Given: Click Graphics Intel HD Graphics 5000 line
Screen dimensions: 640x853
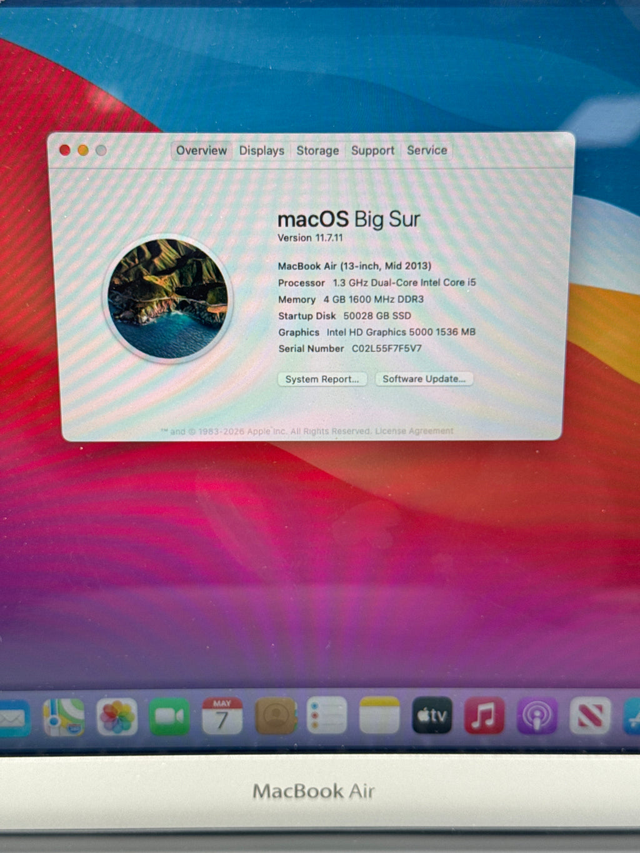Looking at the screenshot, I should 377,332.
